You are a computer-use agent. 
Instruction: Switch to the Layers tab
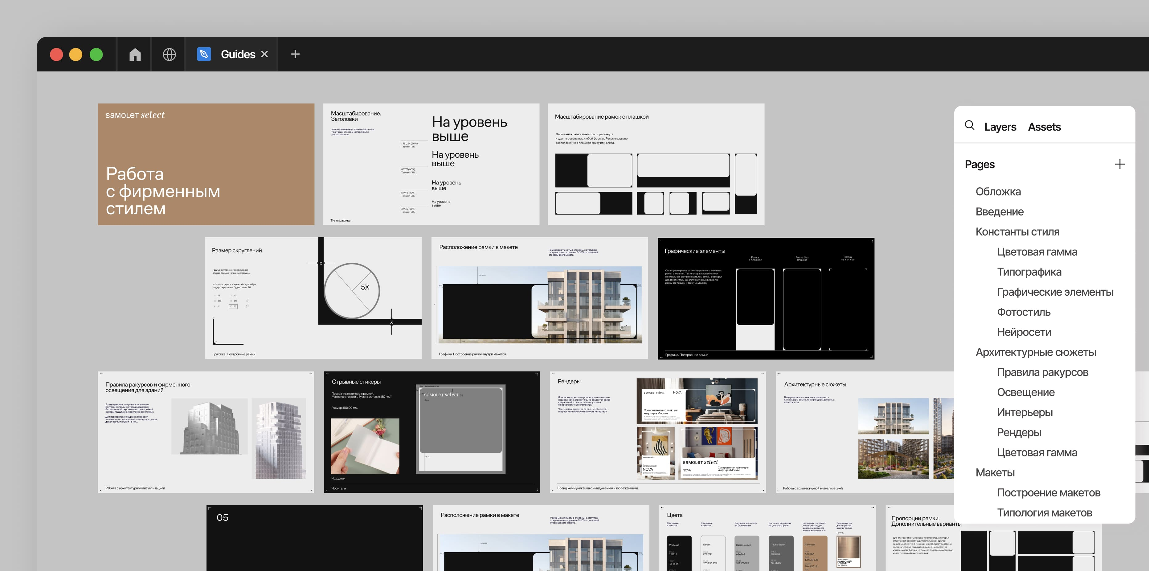coord(1000,127)
